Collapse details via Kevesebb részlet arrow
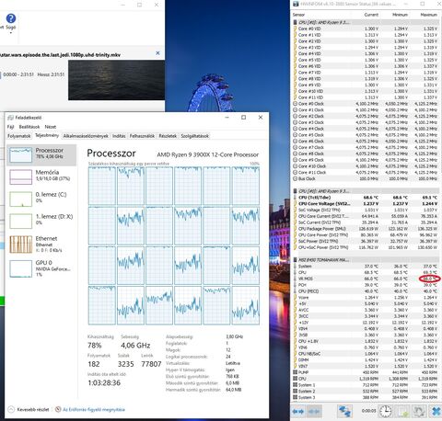 [11, 409]
